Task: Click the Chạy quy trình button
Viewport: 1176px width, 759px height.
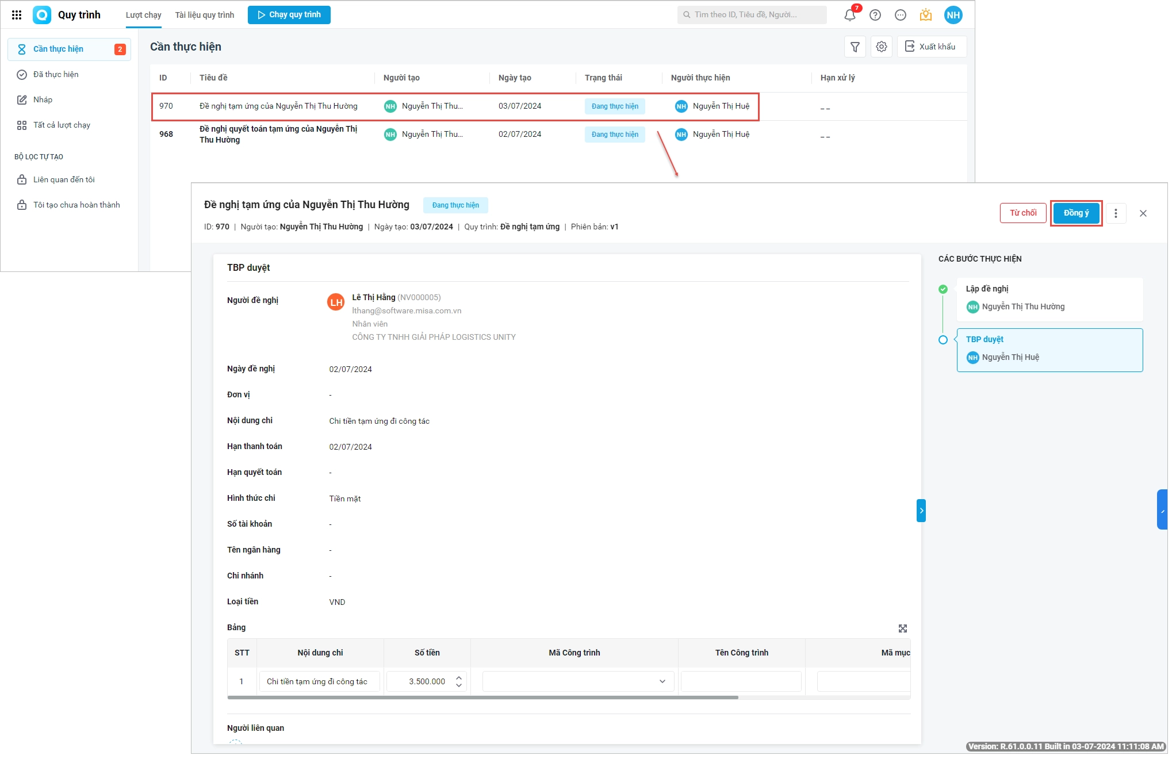Action: [x=289, y=15]
